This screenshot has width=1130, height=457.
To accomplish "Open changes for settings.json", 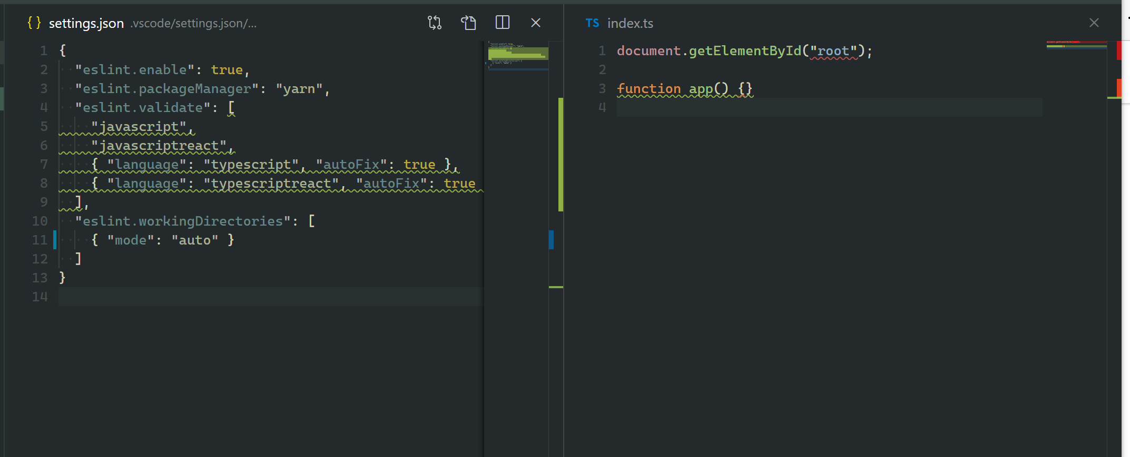I will click(435, 23).
